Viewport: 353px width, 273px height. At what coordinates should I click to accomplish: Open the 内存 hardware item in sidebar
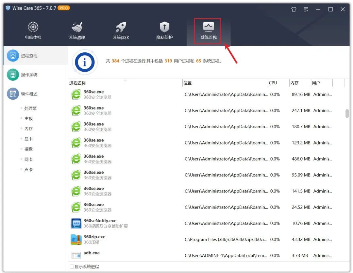(28, 128)
